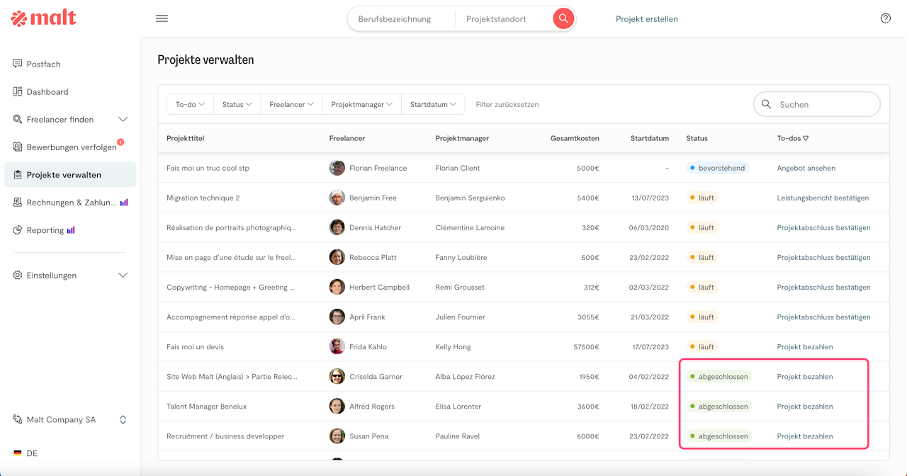
Task: Open the Malt Company SA account switcher
Action: pos(123,419)
